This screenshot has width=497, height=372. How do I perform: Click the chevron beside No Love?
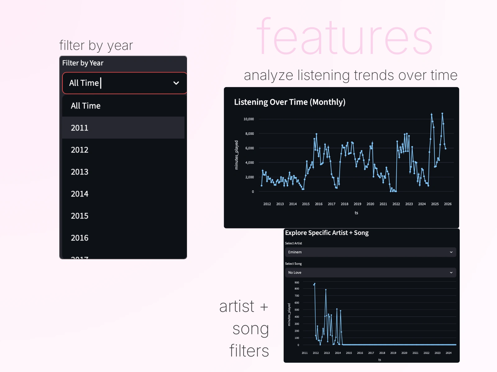tap(451, 272)
